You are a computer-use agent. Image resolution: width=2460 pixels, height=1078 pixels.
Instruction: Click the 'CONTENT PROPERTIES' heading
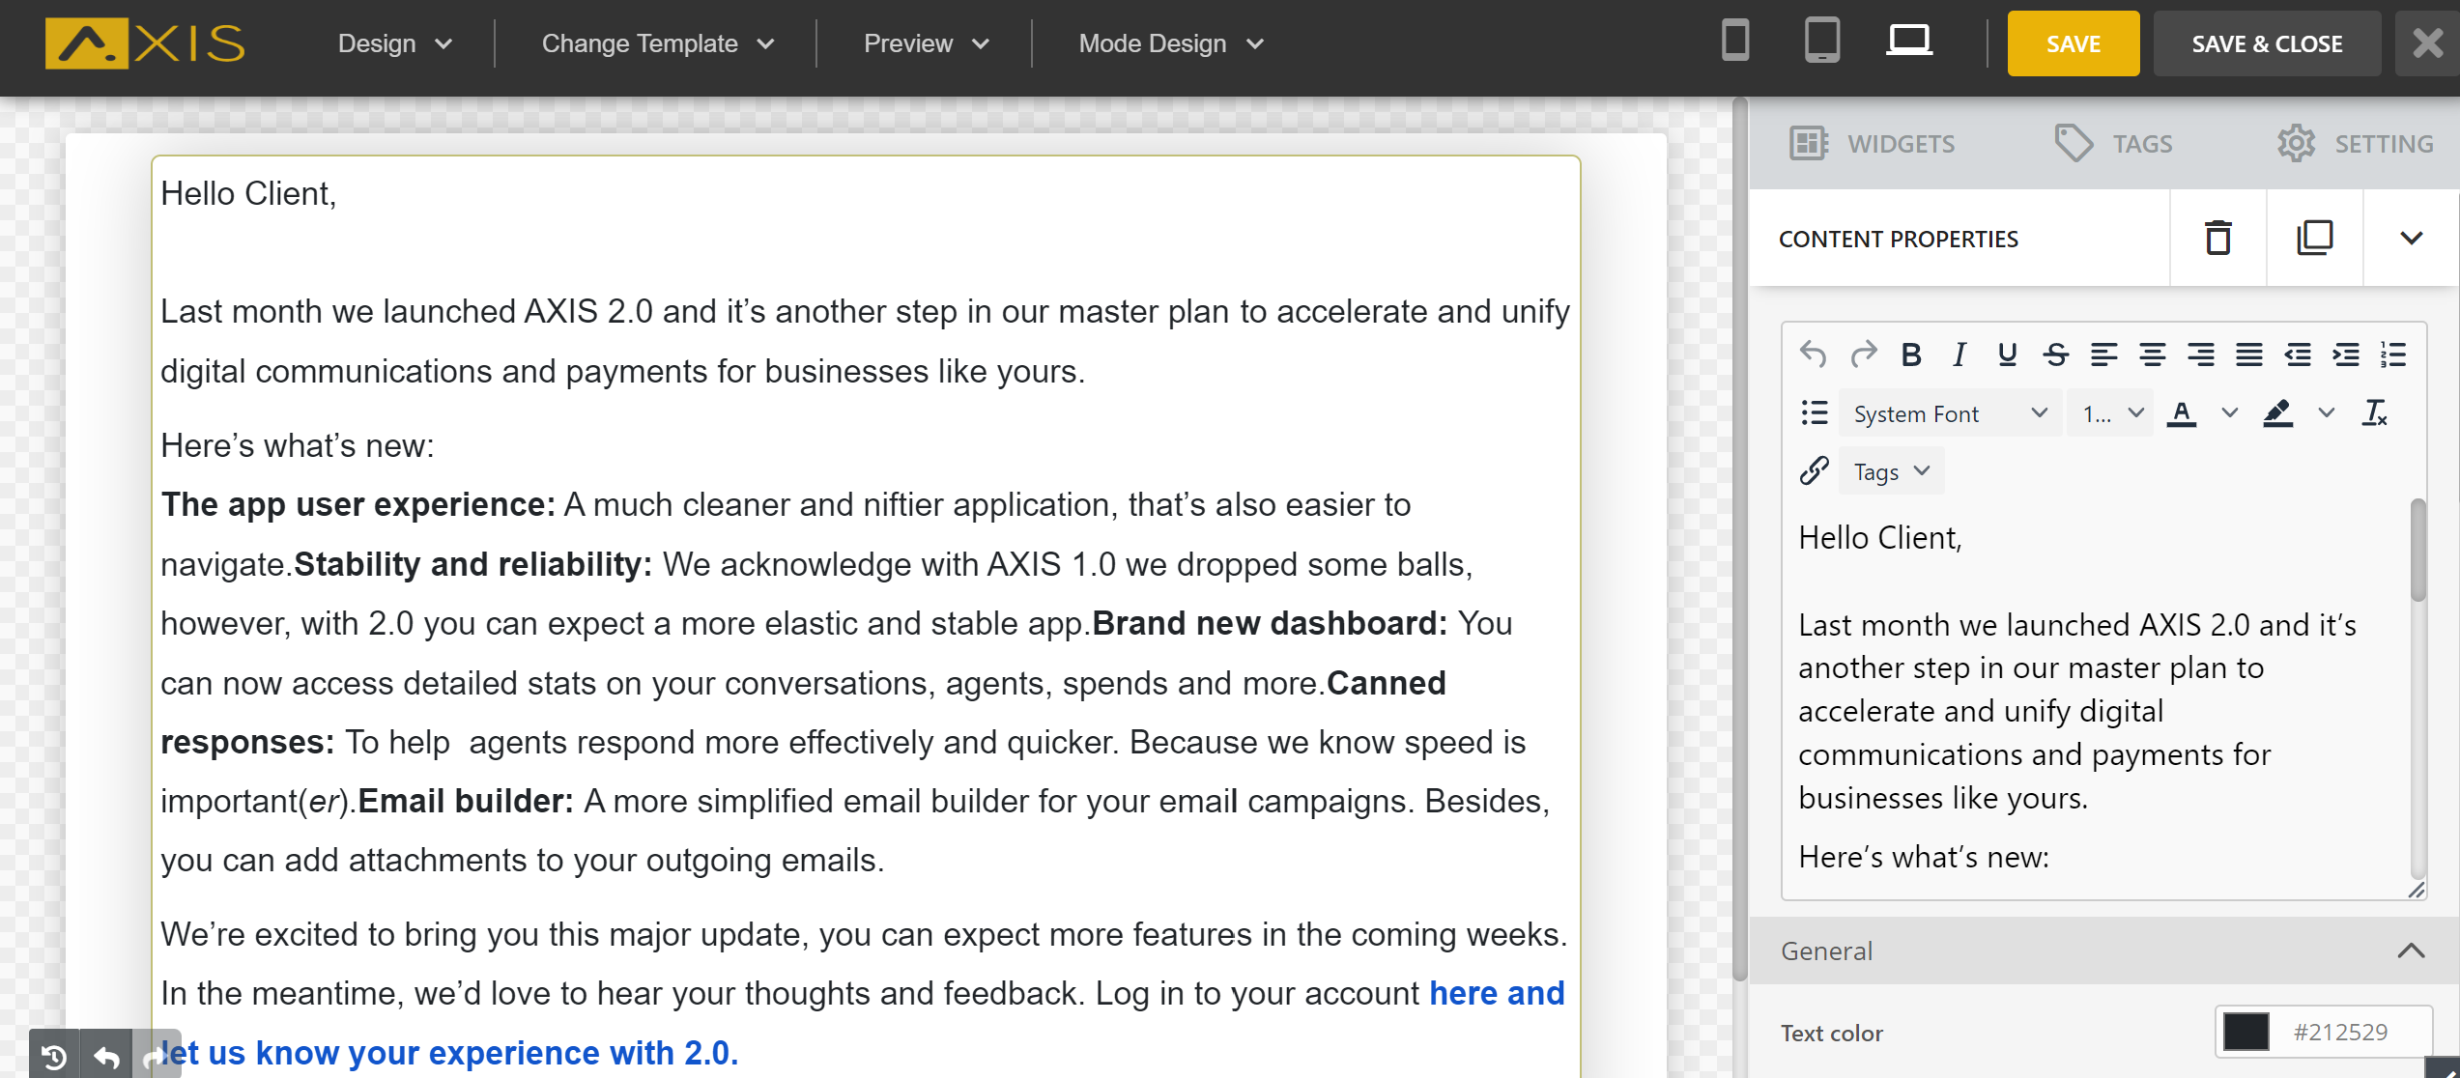coord(1899,239)
